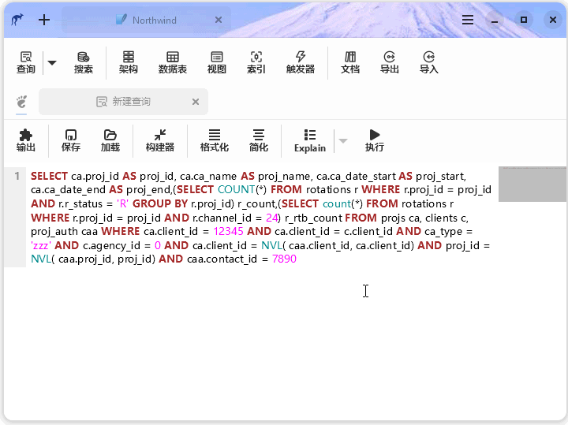This screenshot has width=568, height=425.
Task: Maximize the application window
Action: (524, 20)
